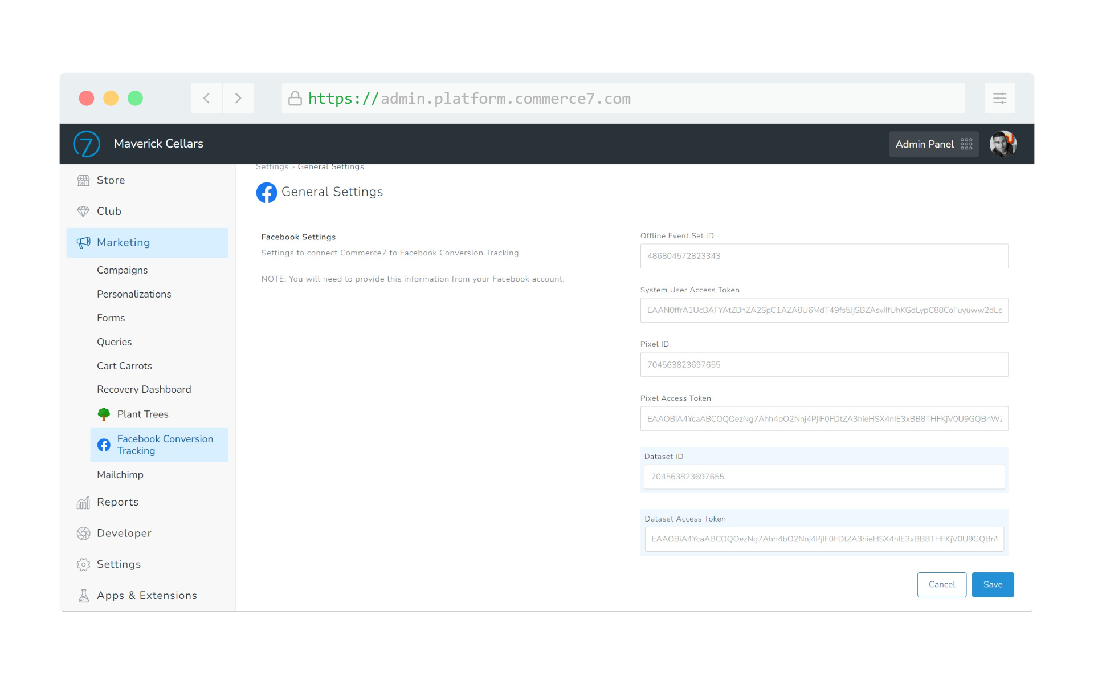This screenshot has width=1094, height=684.
Task: Focus the Dataset Access Token field
Action: click(x=824, y=539)
